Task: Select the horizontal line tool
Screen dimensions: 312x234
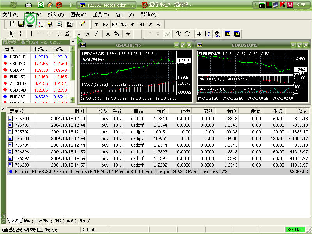Action: 40,34
